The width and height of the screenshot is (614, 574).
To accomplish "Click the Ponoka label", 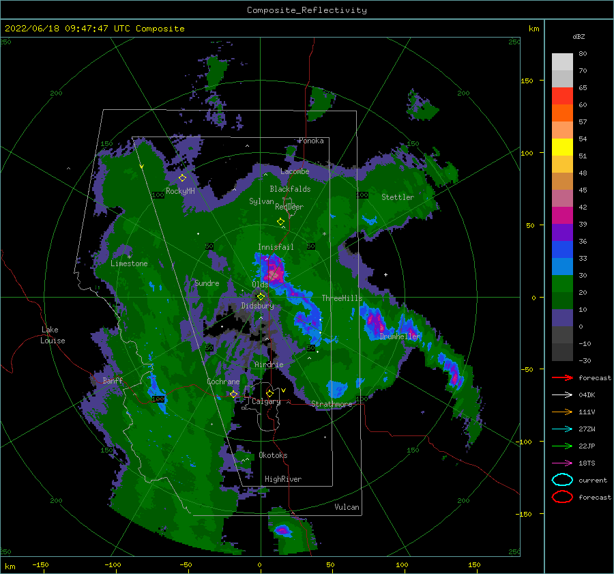I will click(311, 141).
